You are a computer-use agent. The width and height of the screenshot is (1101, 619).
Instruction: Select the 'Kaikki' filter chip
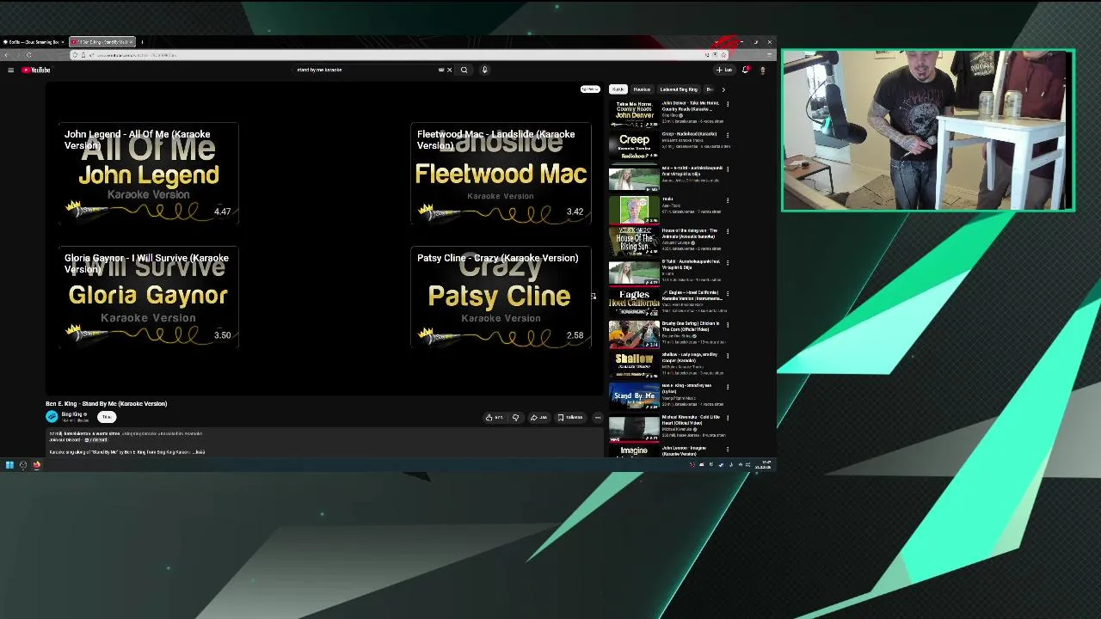(618, 89)
